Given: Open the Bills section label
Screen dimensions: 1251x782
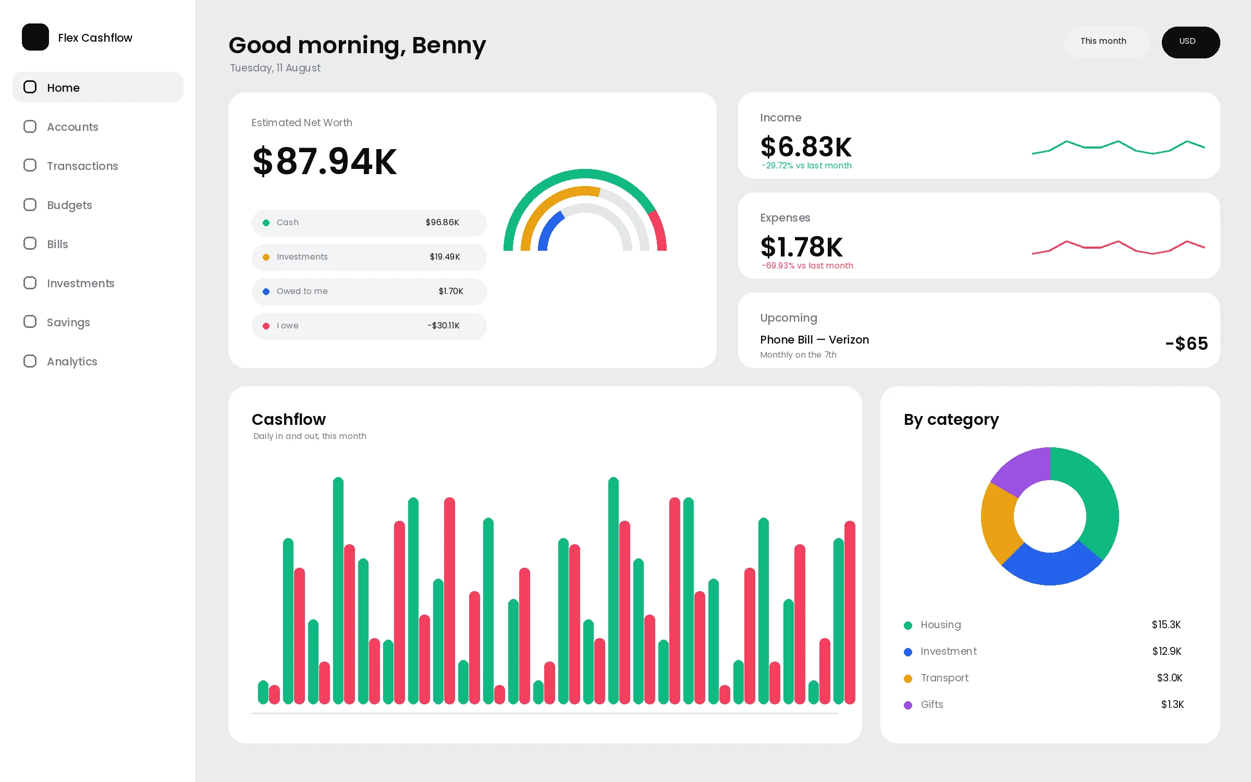Looking at the screenshot, I should click(57, 244).
